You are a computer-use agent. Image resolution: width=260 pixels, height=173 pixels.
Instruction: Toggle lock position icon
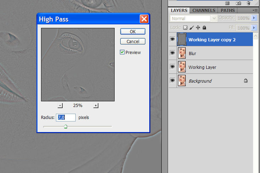tap(198, 28)
